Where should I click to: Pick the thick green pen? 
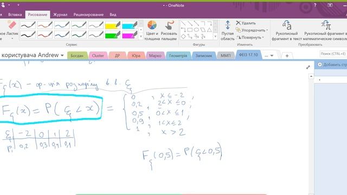[79, 35]
